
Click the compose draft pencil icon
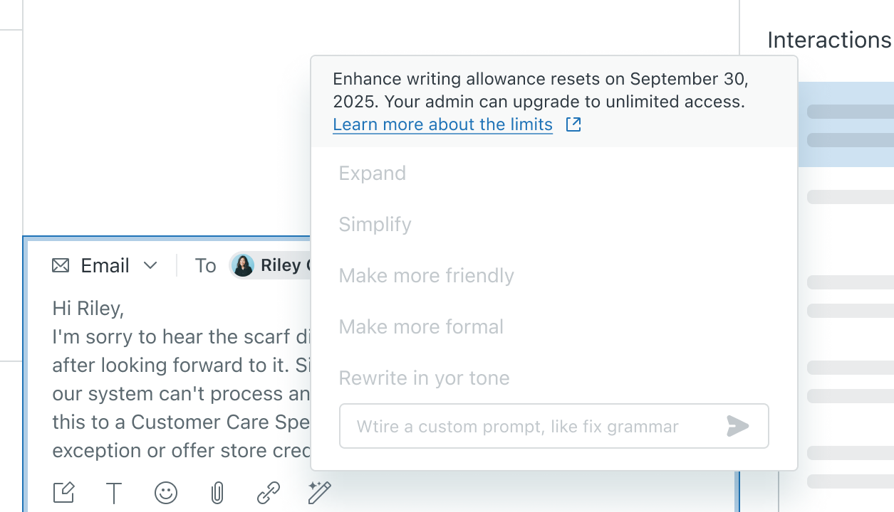(x=63, y=492)
